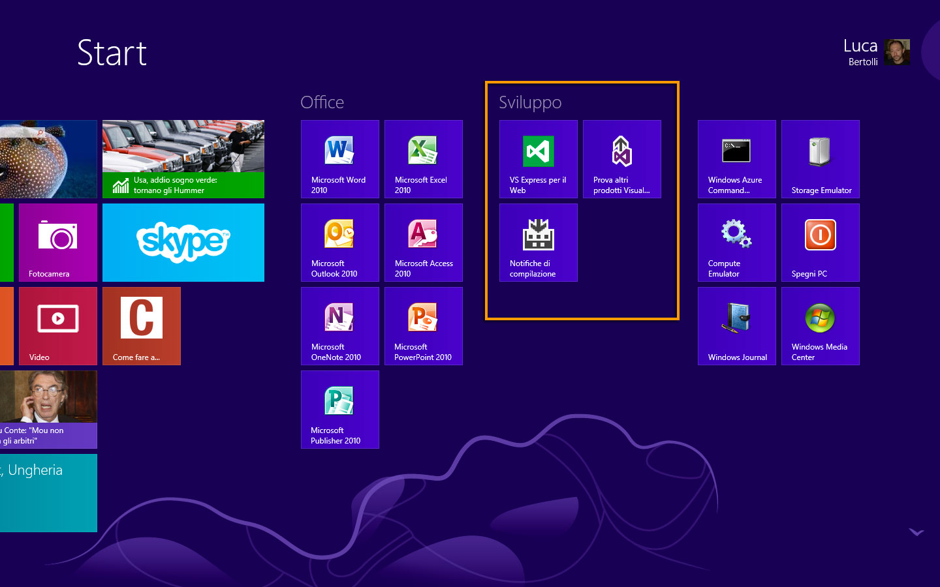Click the Start heading text
This screenshot has width=940, height=587.
(x=112, y=53)
